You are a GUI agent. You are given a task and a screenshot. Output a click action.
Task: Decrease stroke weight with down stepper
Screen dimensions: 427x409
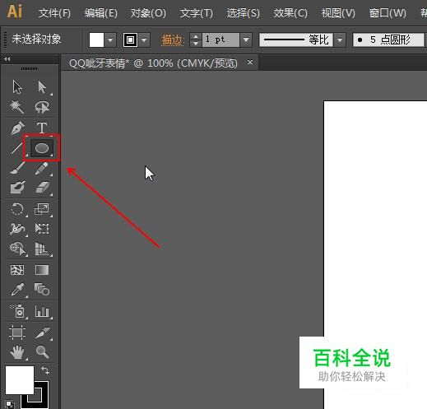196,44
